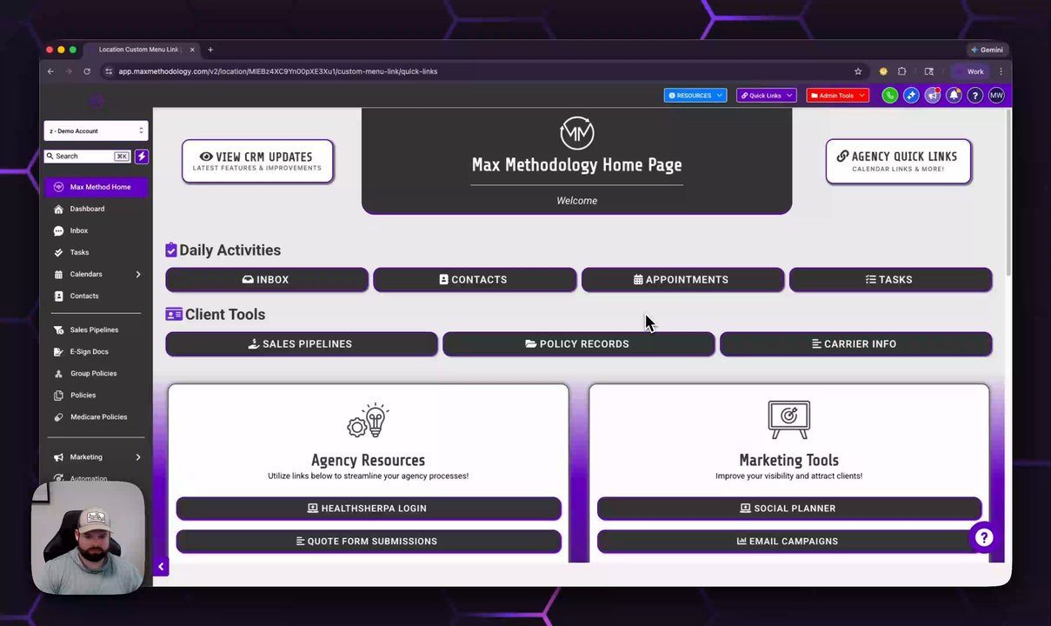This screenshot has width=1051, height=626.
Task: Expand the Admin Tools dropdown
Action: (837, 96)
